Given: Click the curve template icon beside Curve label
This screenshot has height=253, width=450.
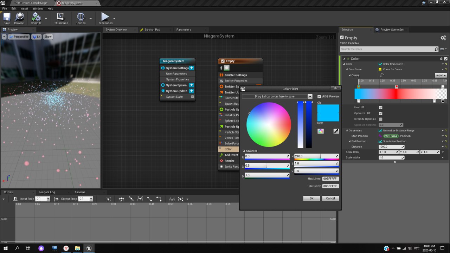Looking at the screenshot, I should (382, 75).
